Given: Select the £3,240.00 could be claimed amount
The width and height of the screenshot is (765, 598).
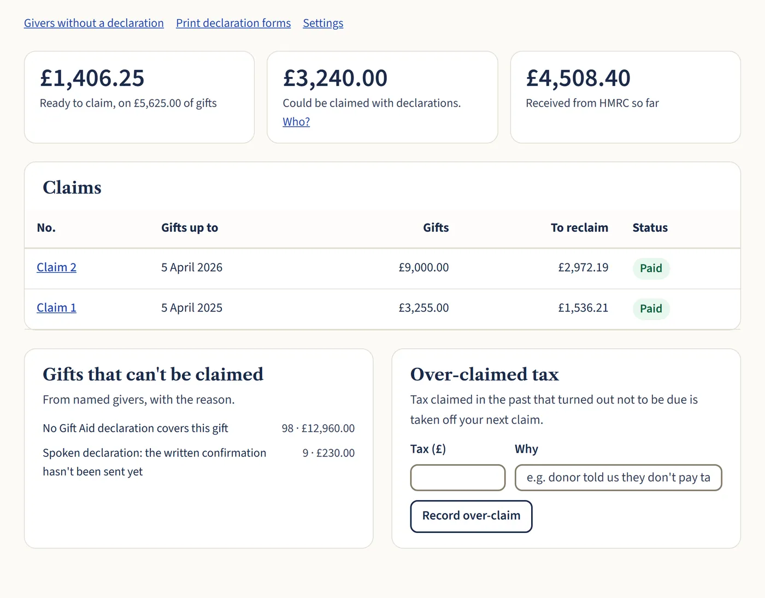Looking at the screenshot, I should tap(335, 78).
